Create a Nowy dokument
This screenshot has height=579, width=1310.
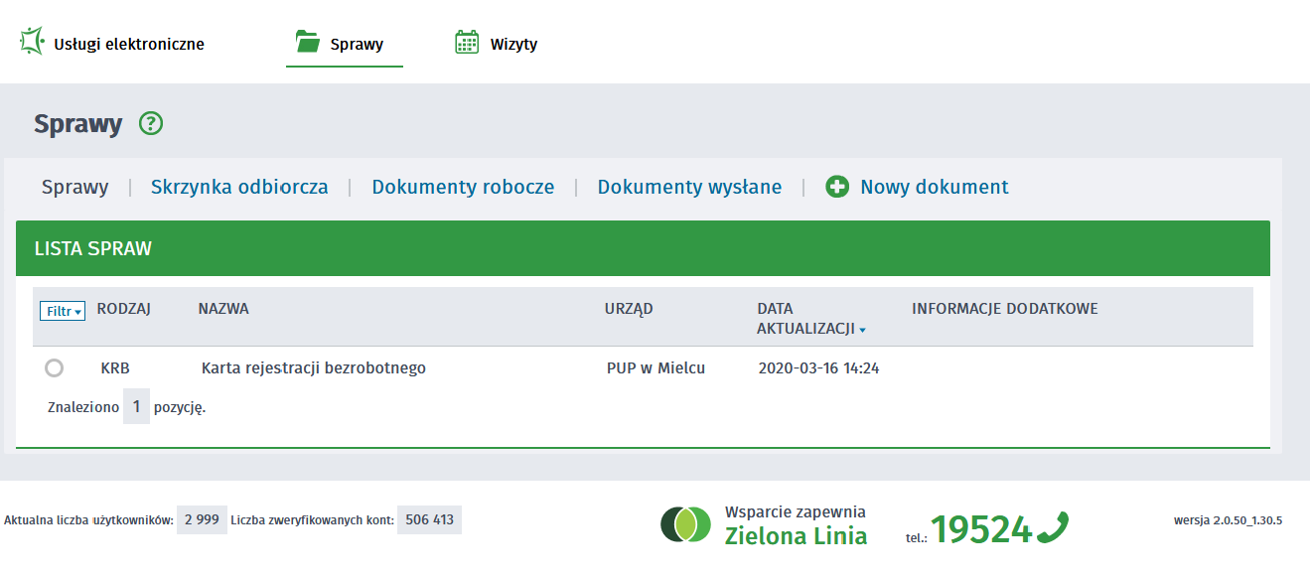935,187
